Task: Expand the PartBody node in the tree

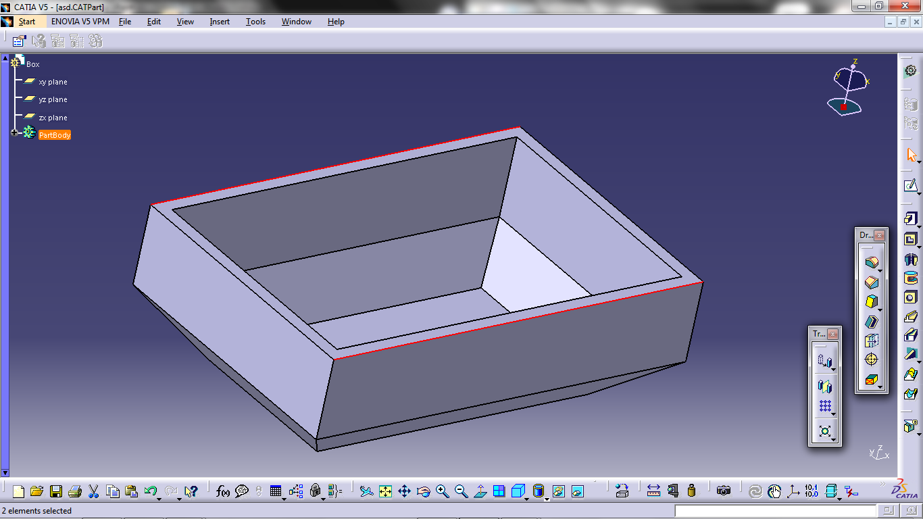Action: (x=15, y=133)
